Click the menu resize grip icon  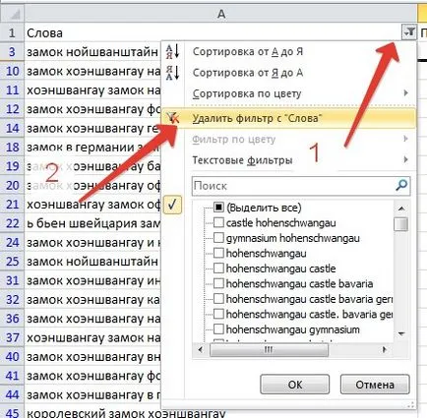click(410, 405)
